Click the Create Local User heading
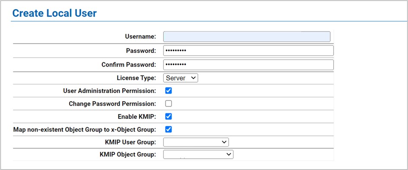 (54, 13)
